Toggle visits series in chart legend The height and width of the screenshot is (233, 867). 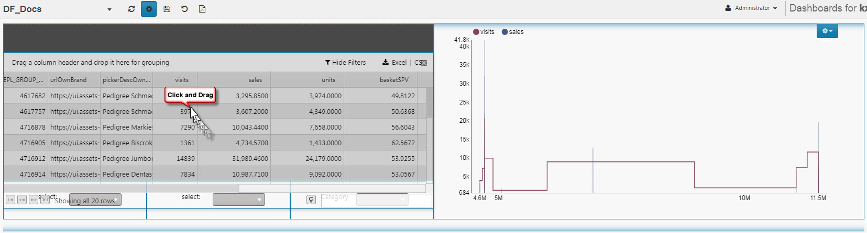point(484,32)
